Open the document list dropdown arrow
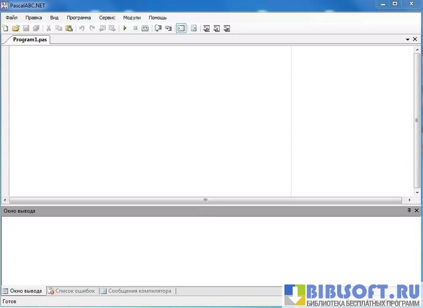The height and width of the screenshot is (308, 423). (407, 40)
